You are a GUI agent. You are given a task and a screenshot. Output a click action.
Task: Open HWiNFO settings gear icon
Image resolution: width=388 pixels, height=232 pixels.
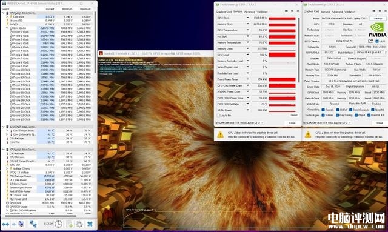[79, 224]
